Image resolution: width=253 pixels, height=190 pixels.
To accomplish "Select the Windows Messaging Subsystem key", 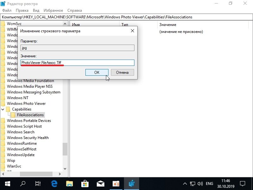I will pyautogui.click(x=34, y=92).
